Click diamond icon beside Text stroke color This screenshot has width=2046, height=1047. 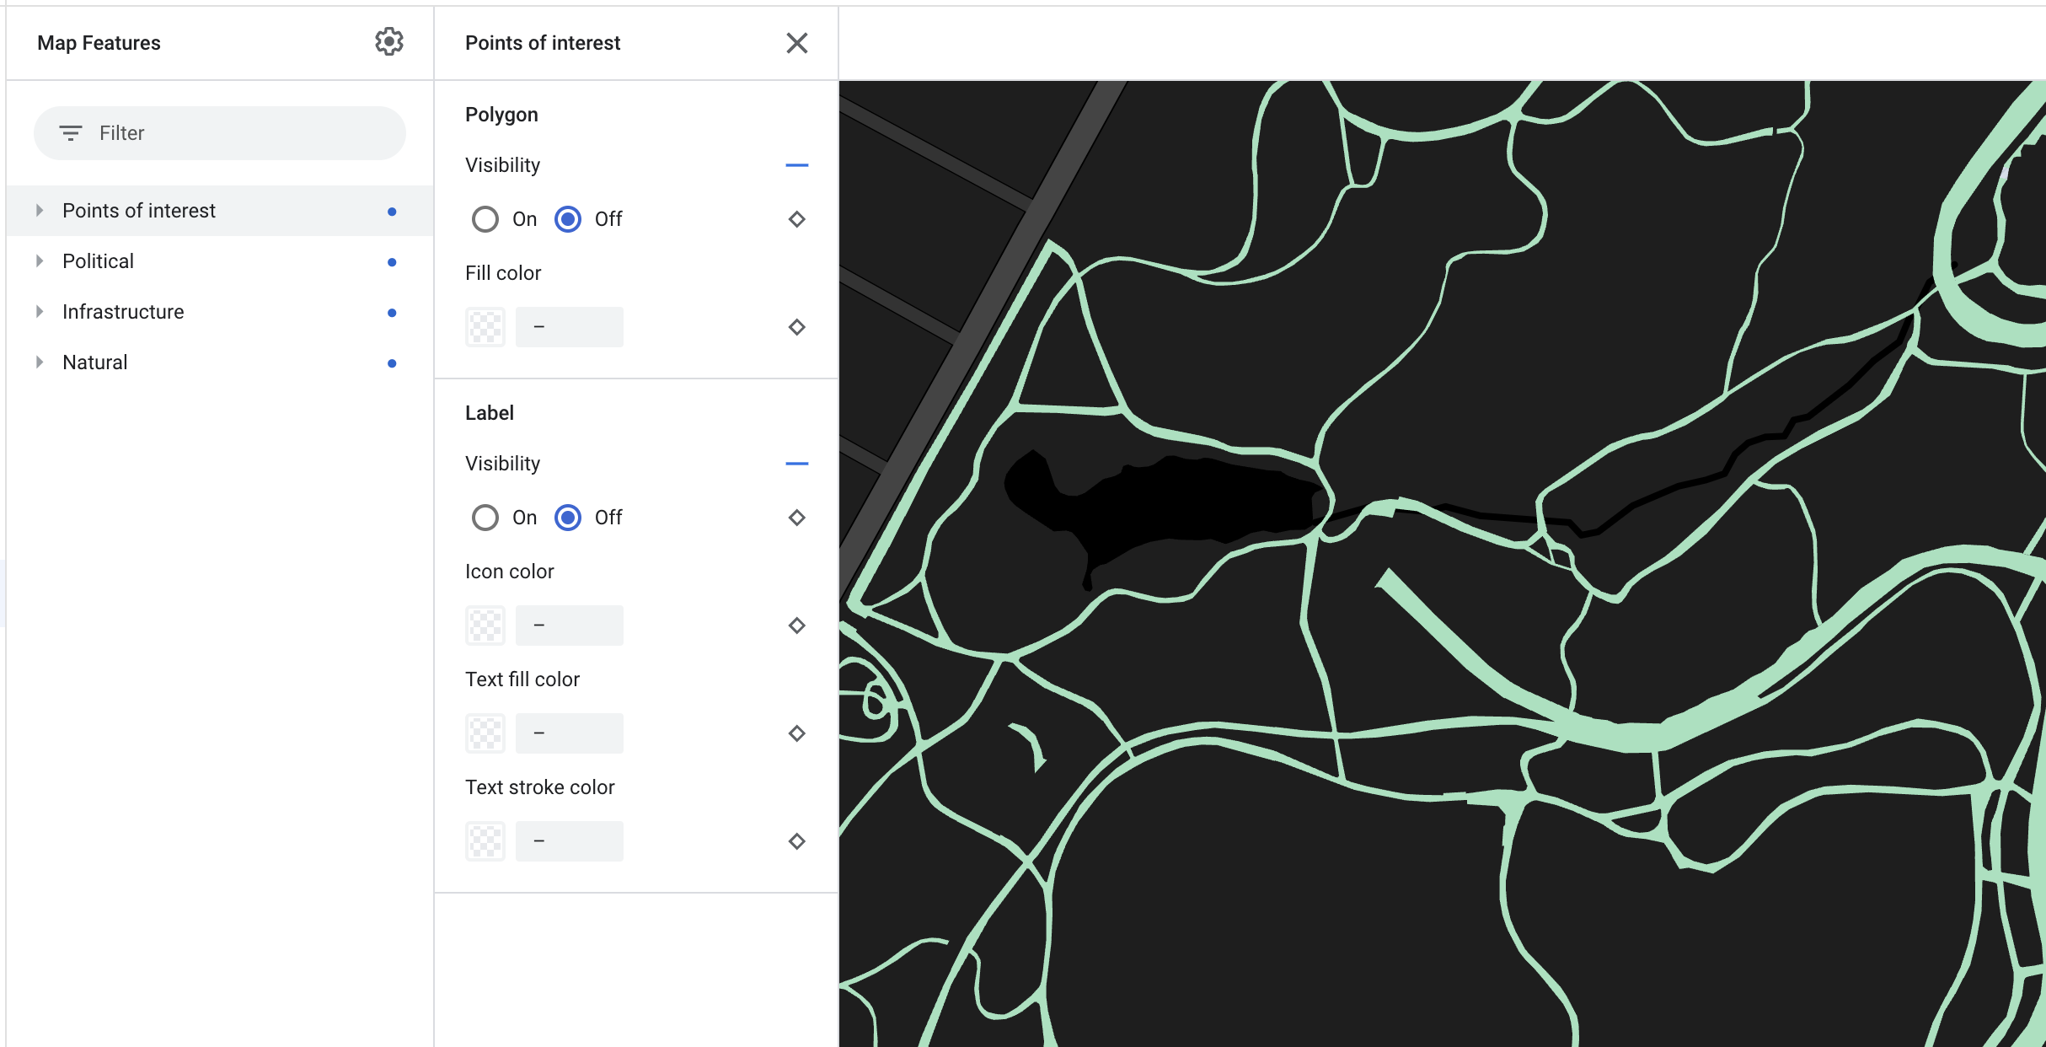[x=796, y=841]
